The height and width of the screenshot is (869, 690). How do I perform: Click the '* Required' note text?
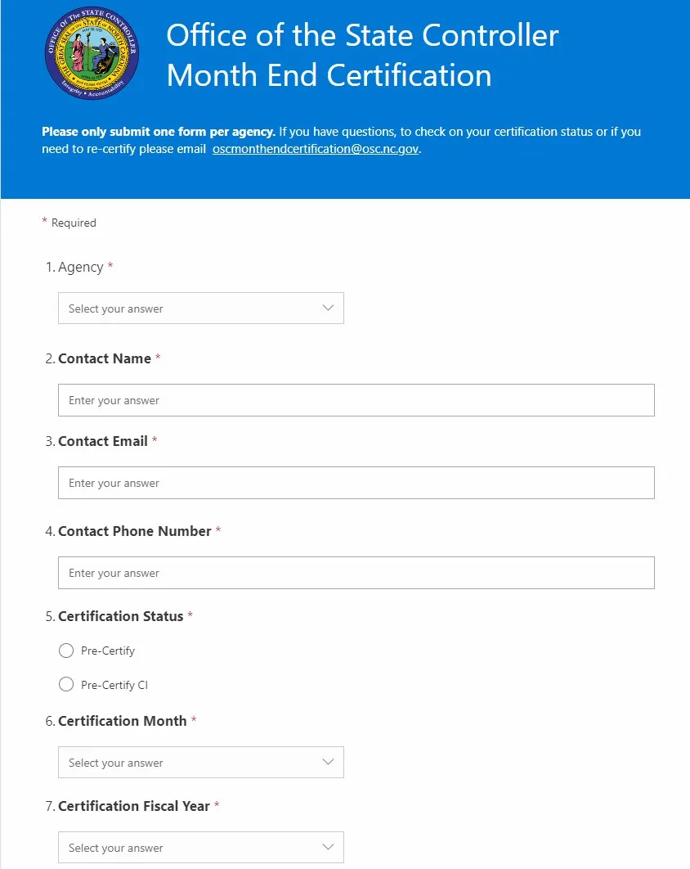69,223
